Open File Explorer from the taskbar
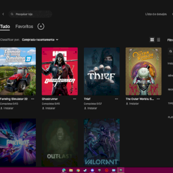The image size is (173, 173). (71, 170)
